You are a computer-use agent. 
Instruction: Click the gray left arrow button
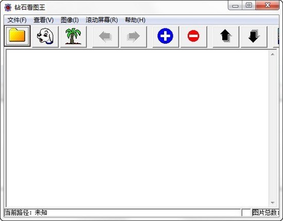coord(105,37)
